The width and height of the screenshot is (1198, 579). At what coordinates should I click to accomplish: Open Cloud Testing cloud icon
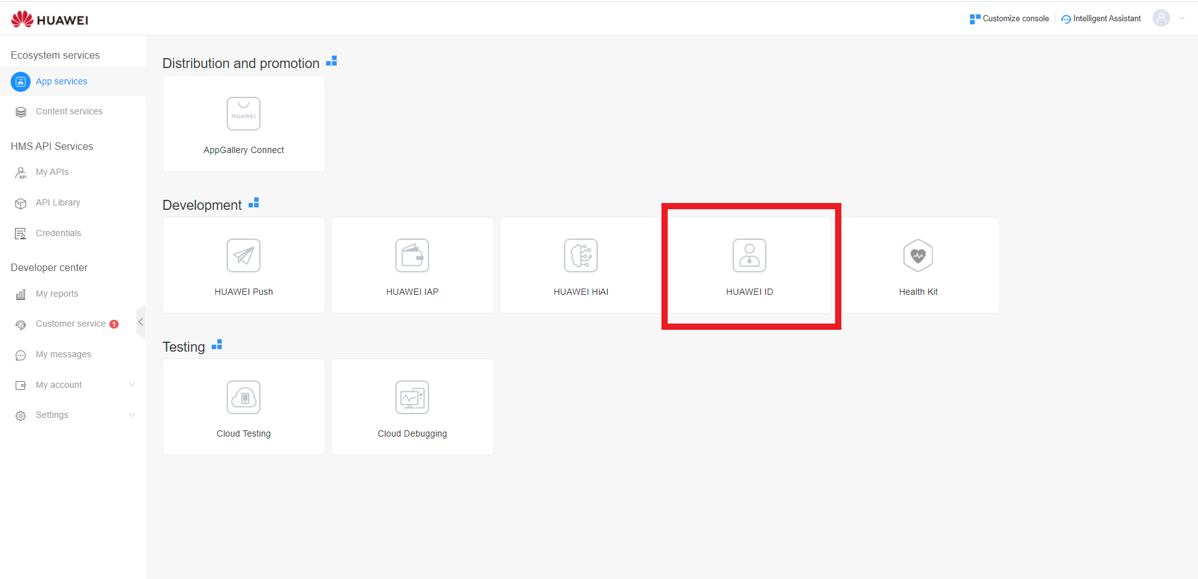(244, 397)
